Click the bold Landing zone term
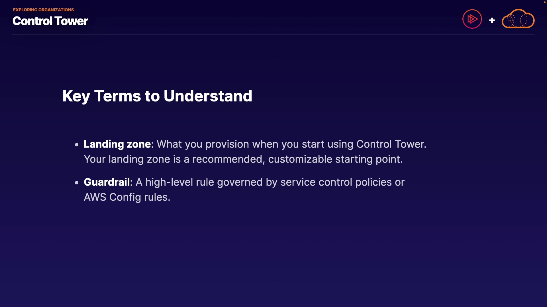Viewport: 547px width, 307px height. [117, 144]
